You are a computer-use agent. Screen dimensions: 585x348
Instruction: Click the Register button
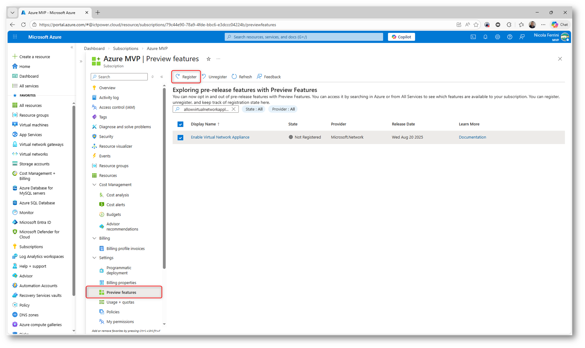coord(186,77)
